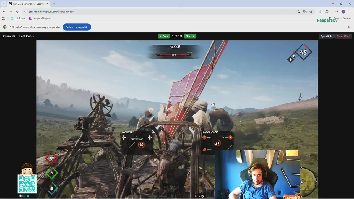This screenshot has height=199, width=354.
Task: Close the Last Oasis Screenshots tab
Action: (x=47, y=4)
